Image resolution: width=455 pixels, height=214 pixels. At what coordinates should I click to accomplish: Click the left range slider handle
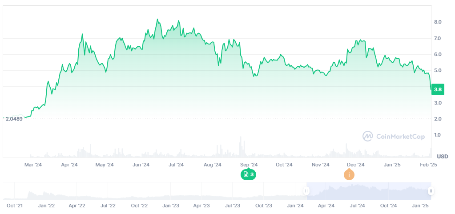[306, 191]
